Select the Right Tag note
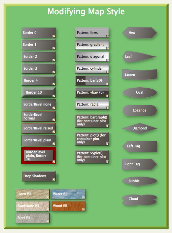Image resolution: width=172 pixels, height=233 pixels. click(x=140, y=164)
